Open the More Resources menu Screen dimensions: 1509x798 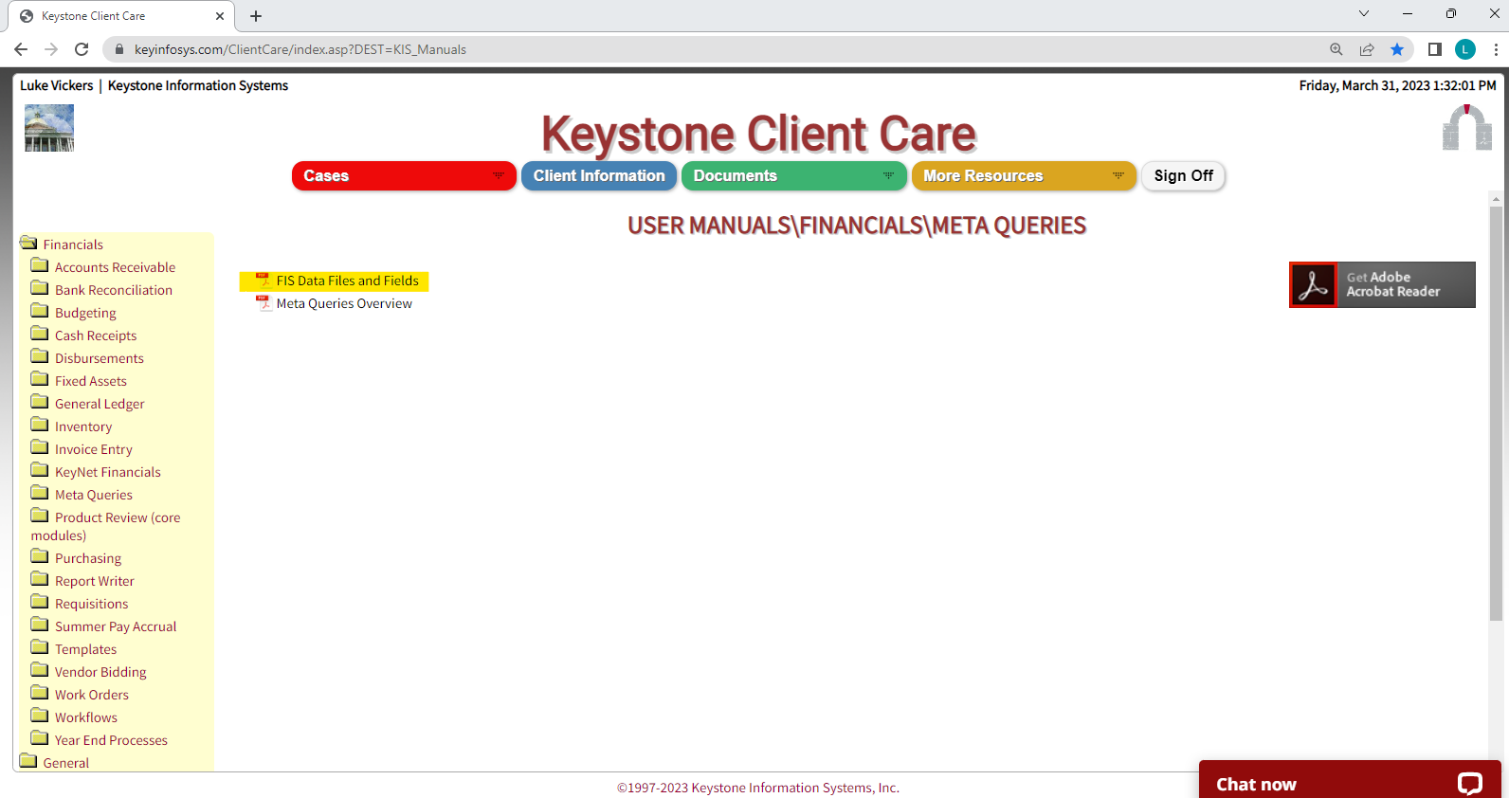1024,175
